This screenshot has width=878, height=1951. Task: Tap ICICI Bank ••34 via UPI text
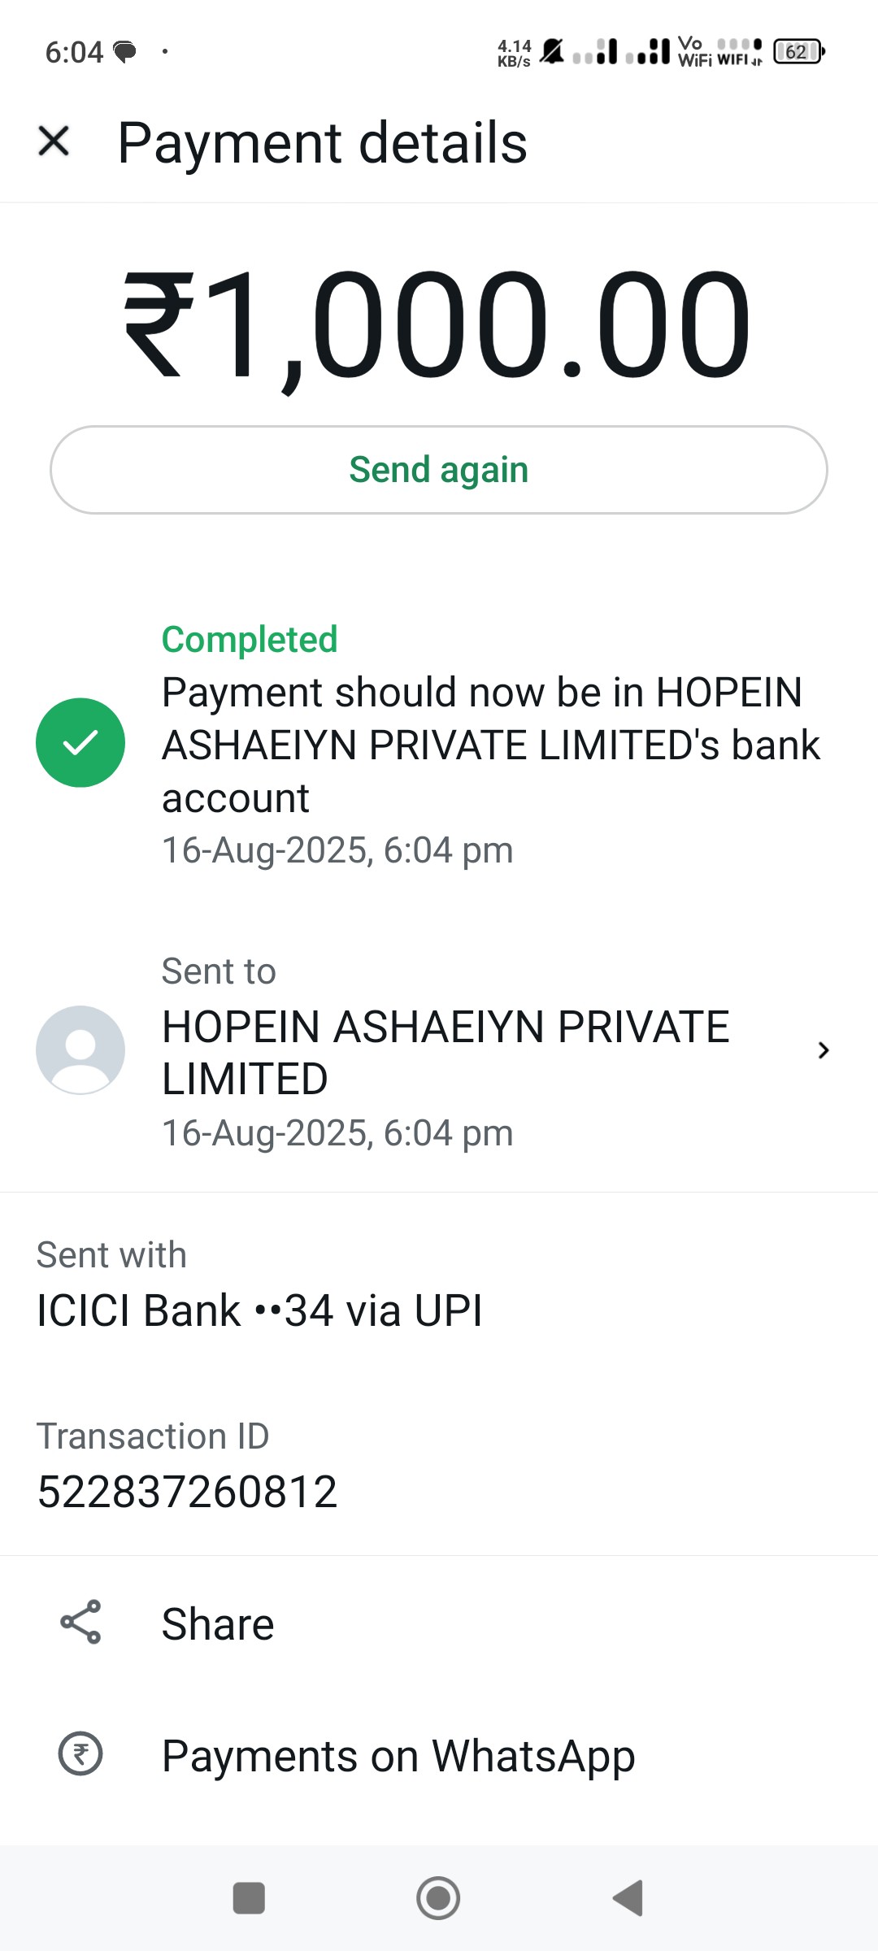259,1310
